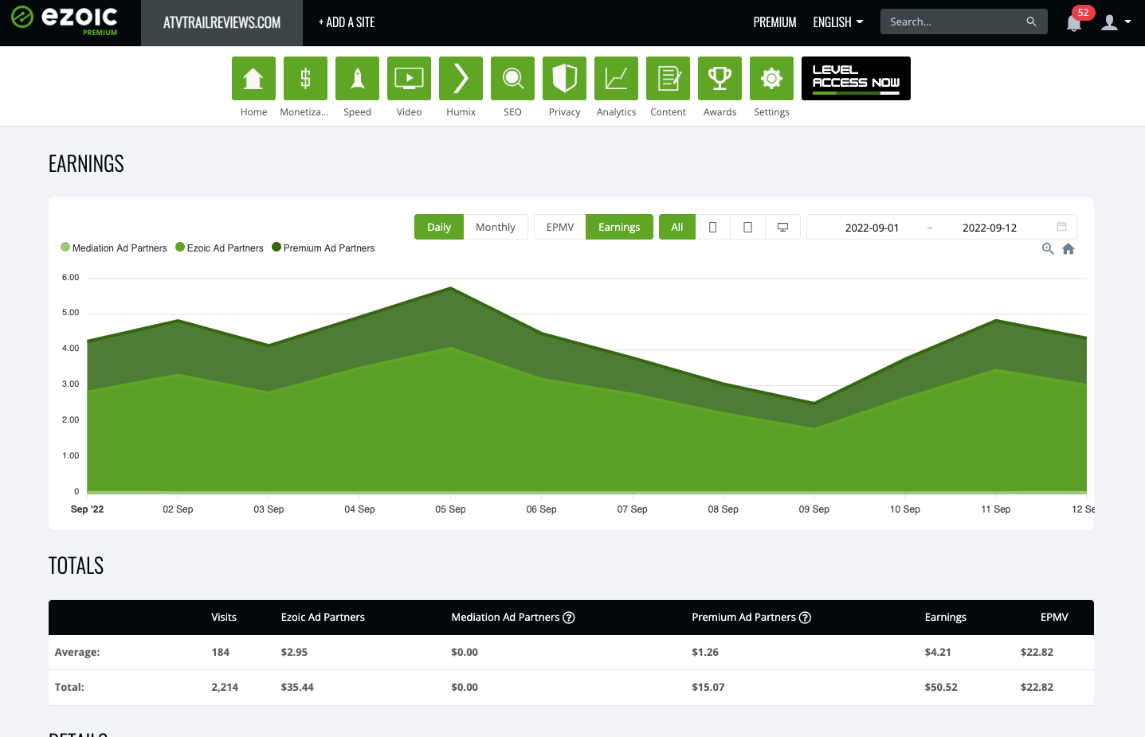Open the Video player icon

(409, 78)
